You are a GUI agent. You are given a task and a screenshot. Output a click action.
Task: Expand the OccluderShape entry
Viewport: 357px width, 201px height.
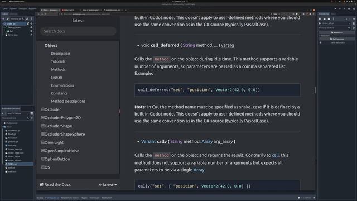click(42, 126)
